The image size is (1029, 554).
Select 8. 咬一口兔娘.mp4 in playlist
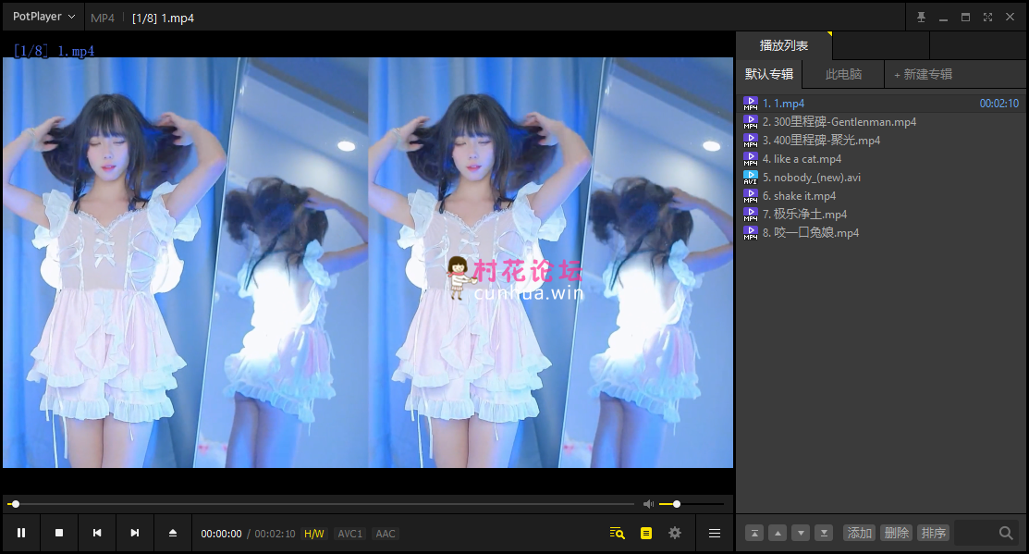click(x=881, y=232)
